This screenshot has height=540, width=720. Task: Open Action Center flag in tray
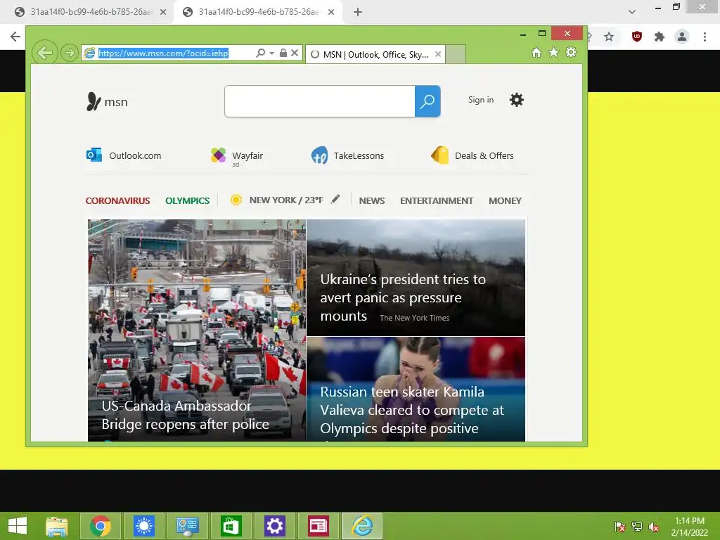click(x=620, y=527)
